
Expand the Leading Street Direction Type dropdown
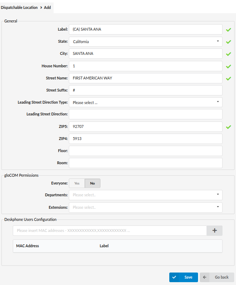coord(146,103)
